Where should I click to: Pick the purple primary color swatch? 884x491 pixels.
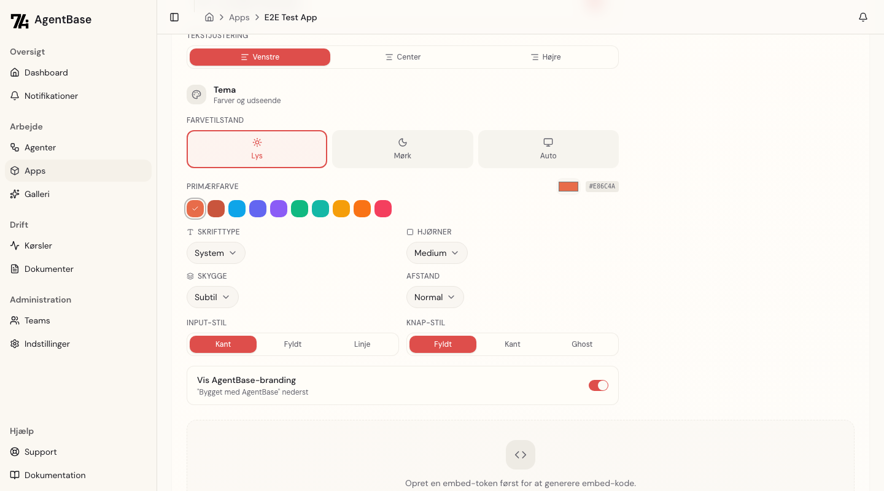[x=279, y=209]
